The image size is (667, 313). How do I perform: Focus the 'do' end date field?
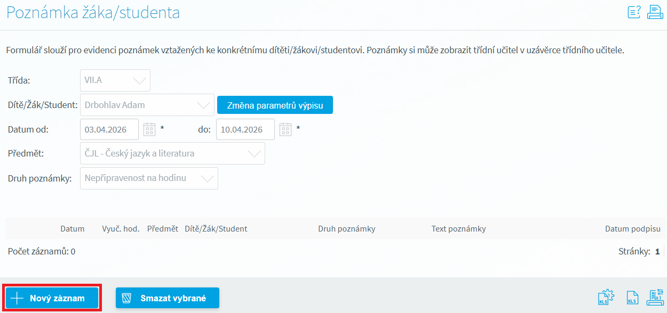245,129
